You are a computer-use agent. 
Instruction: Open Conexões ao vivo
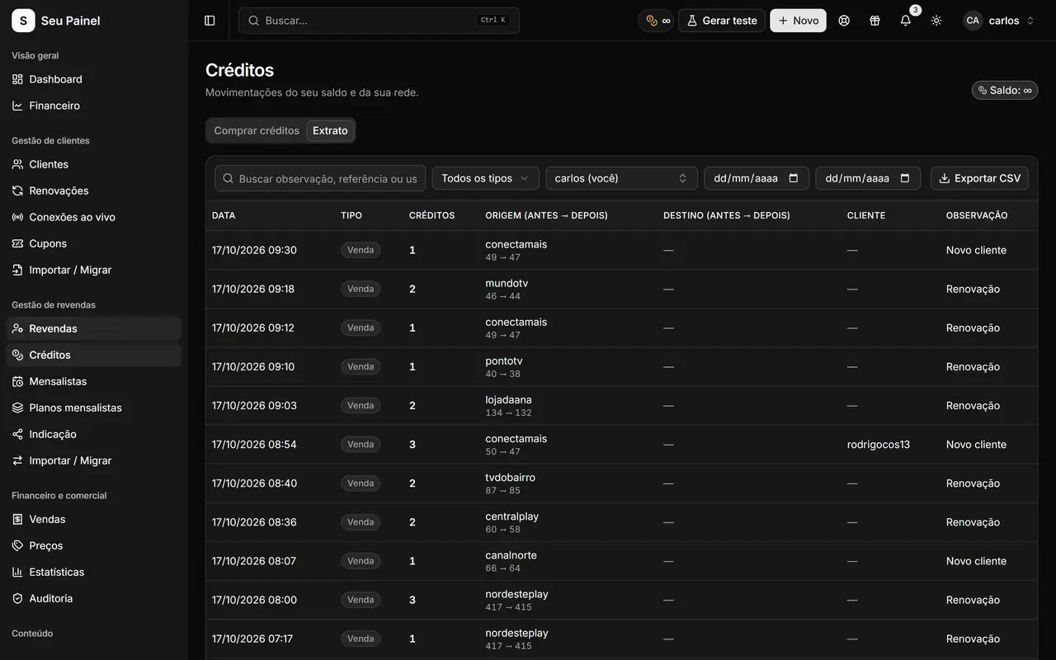click(x=93, y=217)
